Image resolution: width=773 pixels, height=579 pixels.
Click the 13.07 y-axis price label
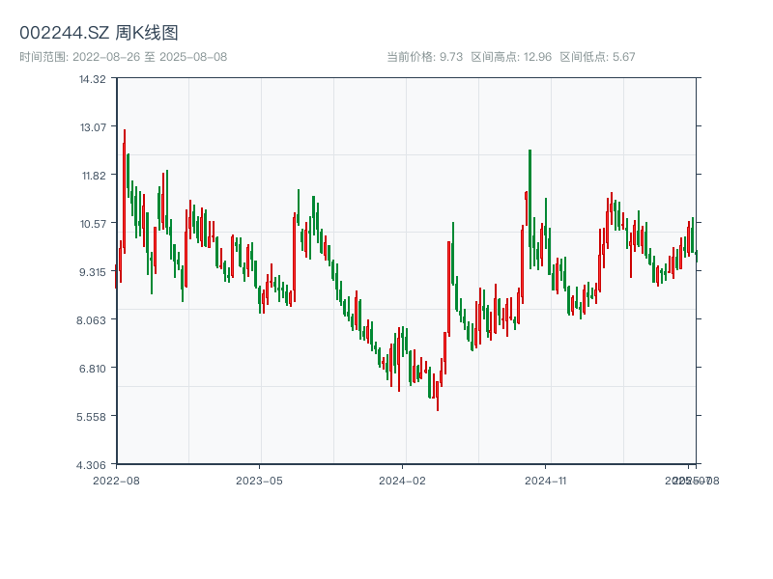pyautogui.click(x=93, y=127)
